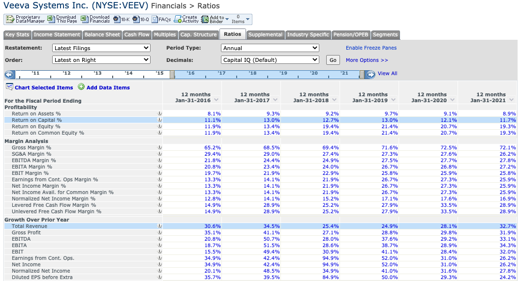Open the Order dropdown
Image resolution: width=524 pixels, height=281 pixels.
click(x=101, y=60)
